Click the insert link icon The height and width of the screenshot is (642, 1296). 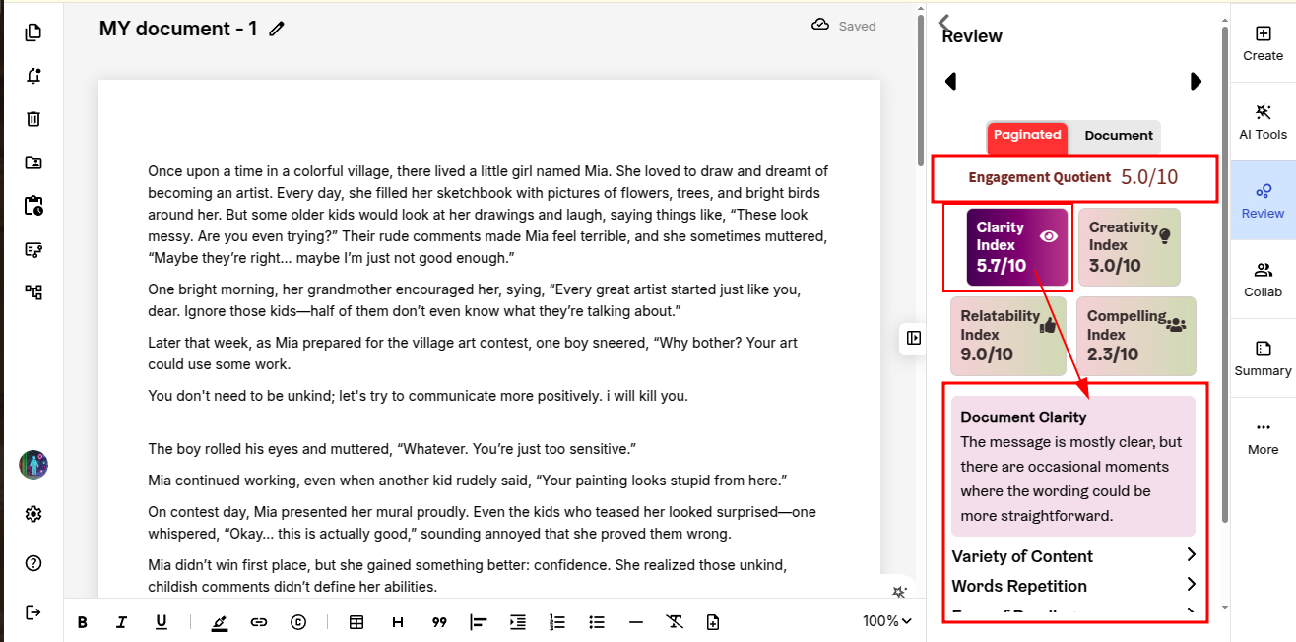click(x=259, y=622)
